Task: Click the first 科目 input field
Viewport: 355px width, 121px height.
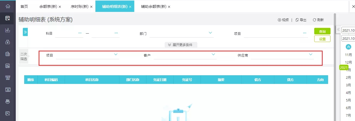Action: click(69, 34)
